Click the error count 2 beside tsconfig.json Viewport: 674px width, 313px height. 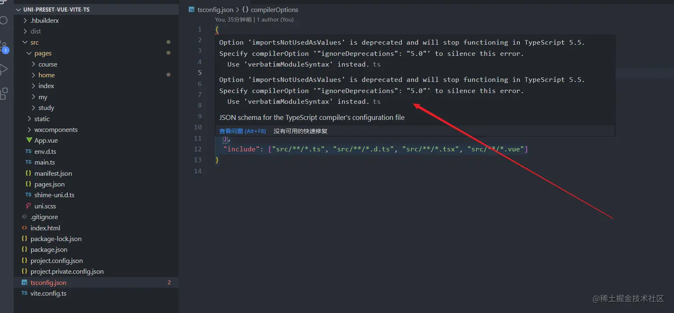169,282
